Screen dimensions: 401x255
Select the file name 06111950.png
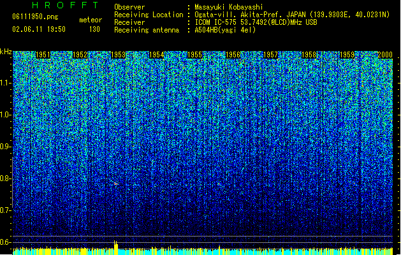(x=35, y=17)
